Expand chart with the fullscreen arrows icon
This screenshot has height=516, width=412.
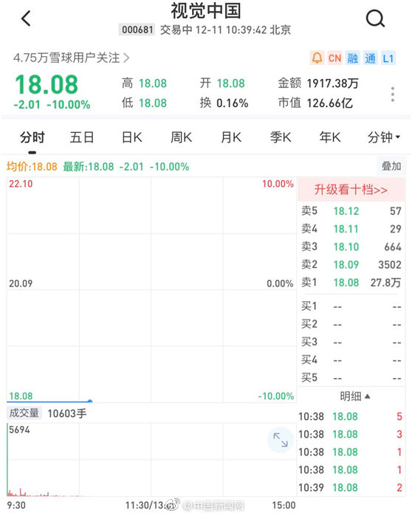point(281,440)
